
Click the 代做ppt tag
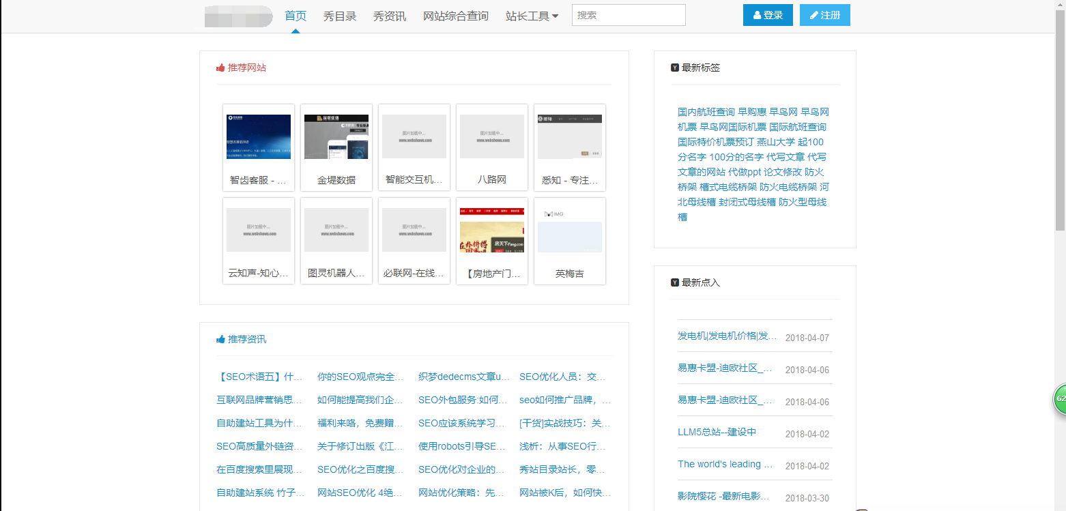745,172
